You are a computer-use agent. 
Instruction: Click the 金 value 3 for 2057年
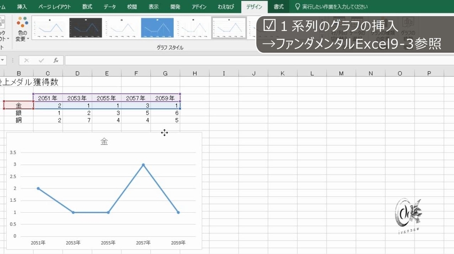(x=136, y=106)
